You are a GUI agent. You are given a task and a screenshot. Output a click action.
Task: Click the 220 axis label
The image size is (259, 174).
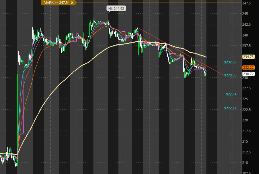click(x=245, y=120)
